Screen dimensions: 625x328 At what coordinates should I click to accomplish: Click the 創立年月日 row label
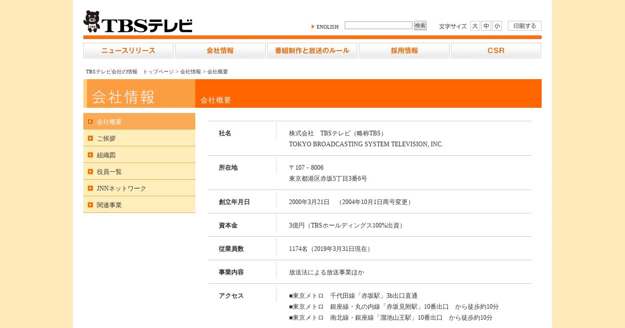(x=234, y=202)
